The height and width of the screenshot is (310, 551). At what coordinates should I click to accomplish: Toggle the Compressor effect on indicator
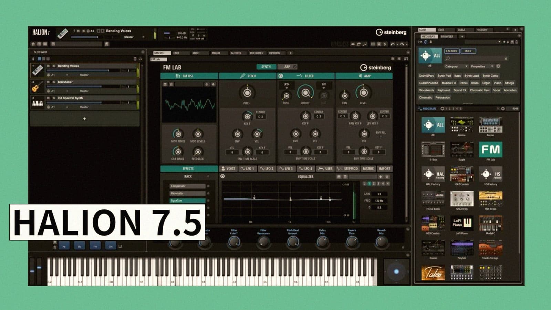(x=208, y=186)
